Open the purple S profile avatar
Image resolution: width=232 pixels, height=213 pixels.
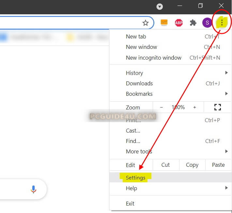[x=207, y=23]
